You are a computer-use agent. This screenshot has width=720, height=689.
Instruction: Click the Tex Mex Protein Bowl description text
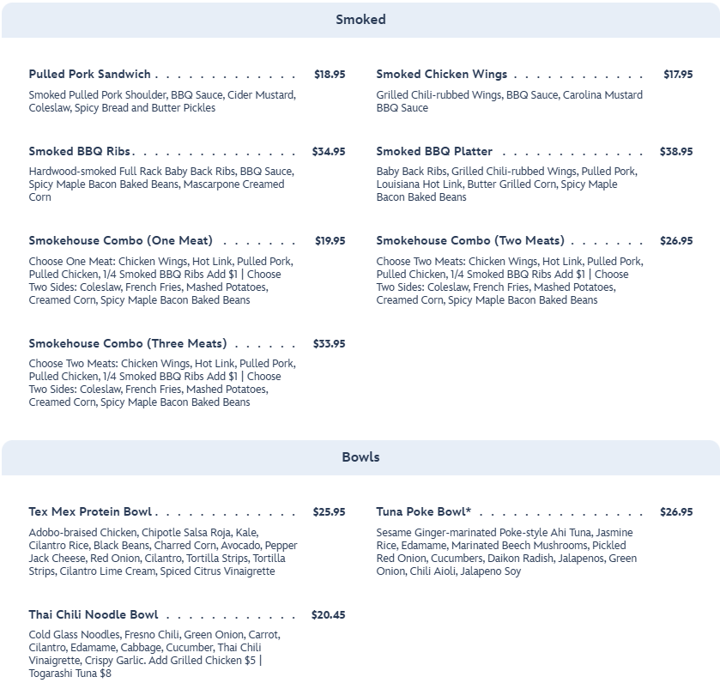(x=163, y=552)
